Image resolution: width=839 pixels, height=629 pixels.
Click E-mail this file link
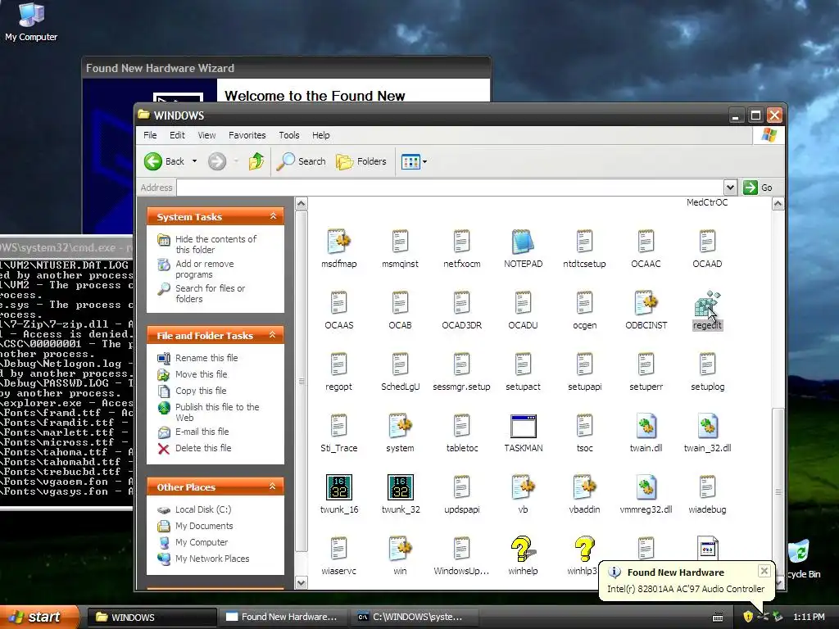[x=202, y=432]
